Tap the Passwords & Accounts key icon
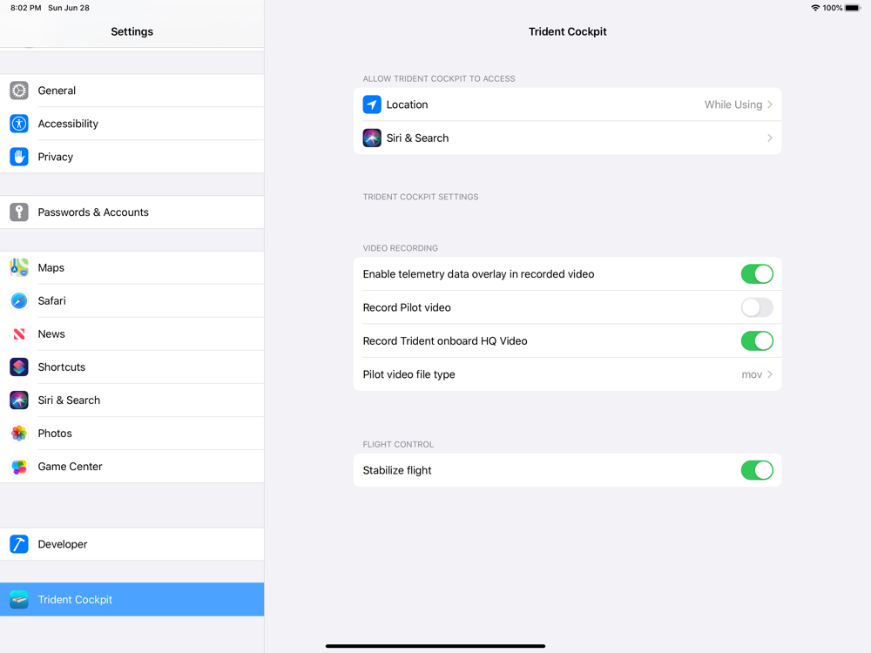The image size is (871, 653). (x=19, y=212)
